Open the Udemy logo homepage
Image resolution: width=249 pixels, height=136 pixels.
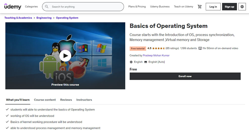13,7
